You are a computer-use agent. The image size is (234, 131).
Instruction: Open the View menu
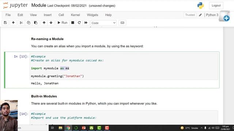pos(33,15)
